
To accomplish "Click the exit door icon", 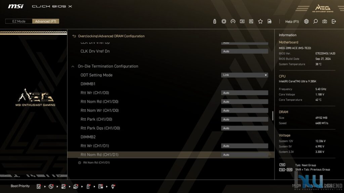I will tap(334, 21).
